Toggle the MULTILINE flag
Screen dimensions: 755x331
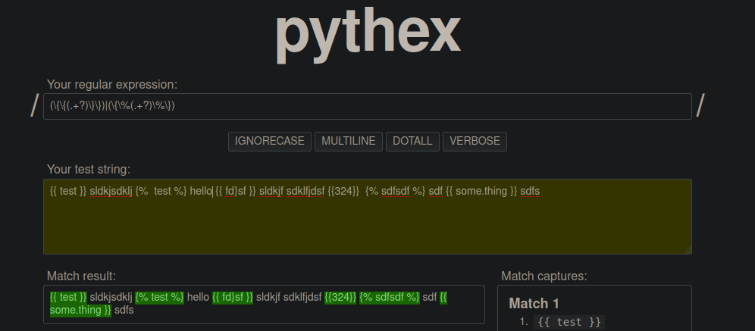pyautogui.click(x=349, y=142)
